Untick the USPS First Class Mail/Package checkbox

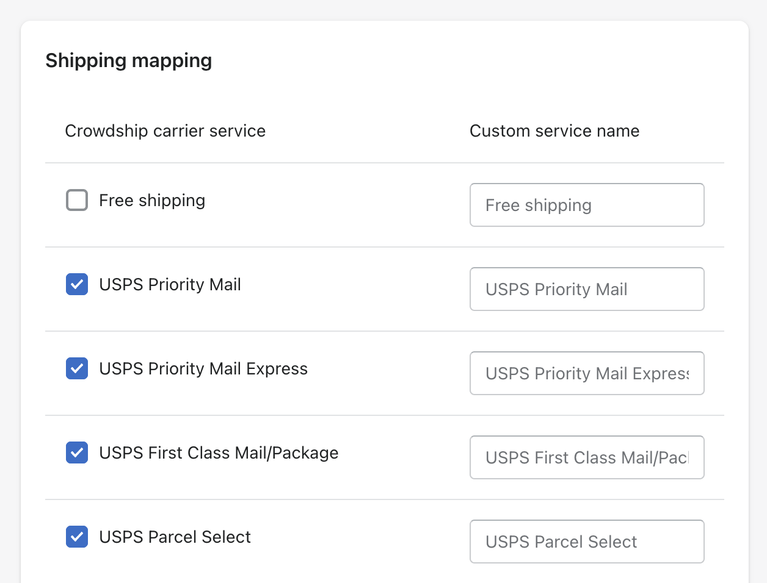coord(77,452)
